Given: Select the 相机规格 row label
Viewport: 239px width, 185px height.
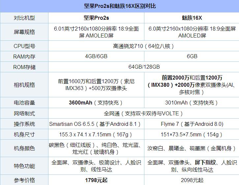Looking at the screenshot, I should [24, 85].
